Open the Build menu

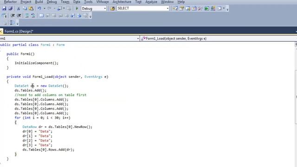[39, 2]
